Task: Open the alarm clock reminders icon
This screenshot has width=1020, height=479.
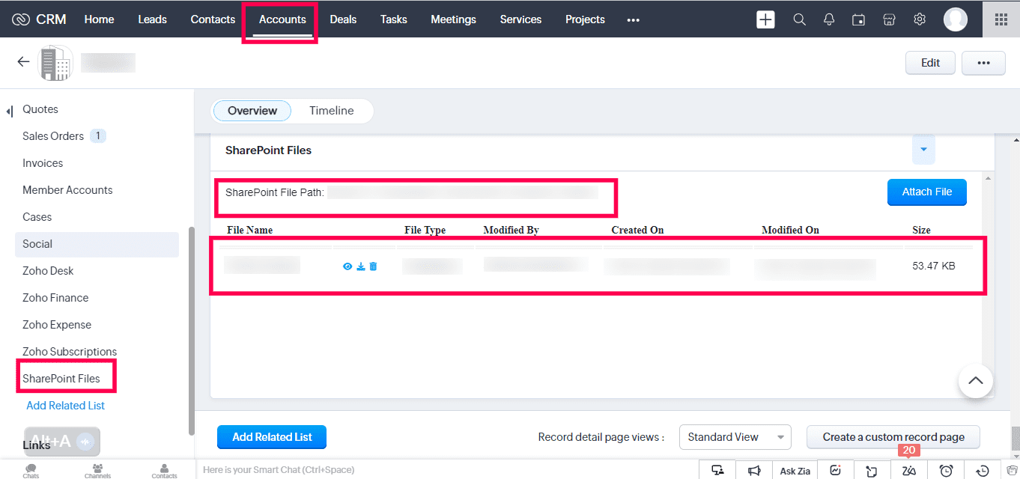Action: click(946, 470)
